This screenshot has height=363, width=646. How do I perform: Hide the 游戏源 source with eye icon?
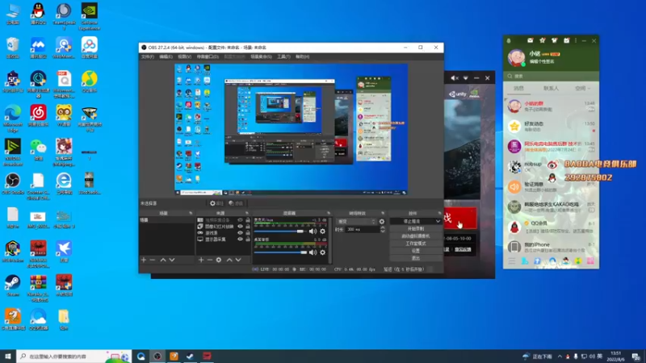pos(240,232)
